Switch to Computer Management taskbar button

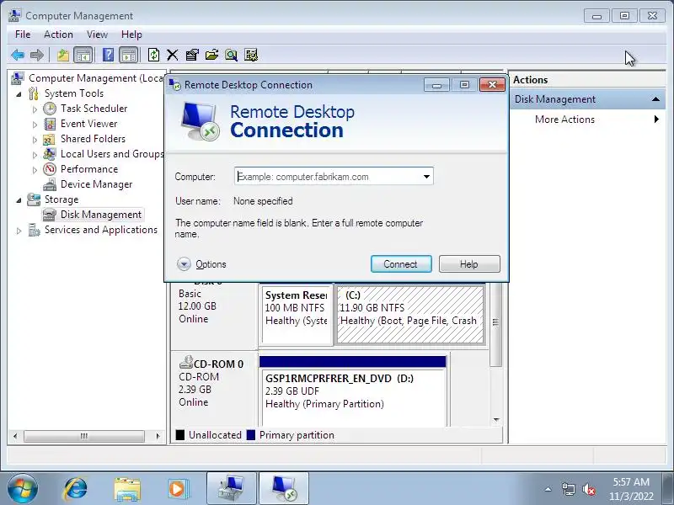(x=231, y=488)
